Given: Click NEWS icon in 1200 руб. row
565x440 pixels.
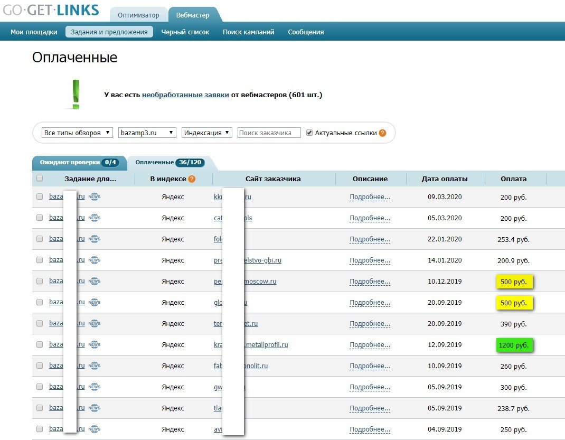Looking at the screenshot, I should pyautogui.click(x=95, y=344).
